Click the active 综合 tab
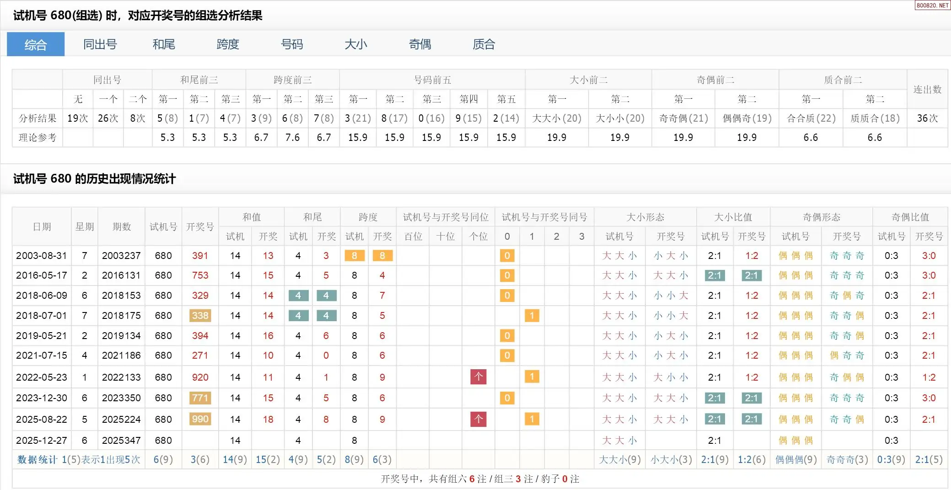Screen dimensions: 951x490 pos(36,44)
